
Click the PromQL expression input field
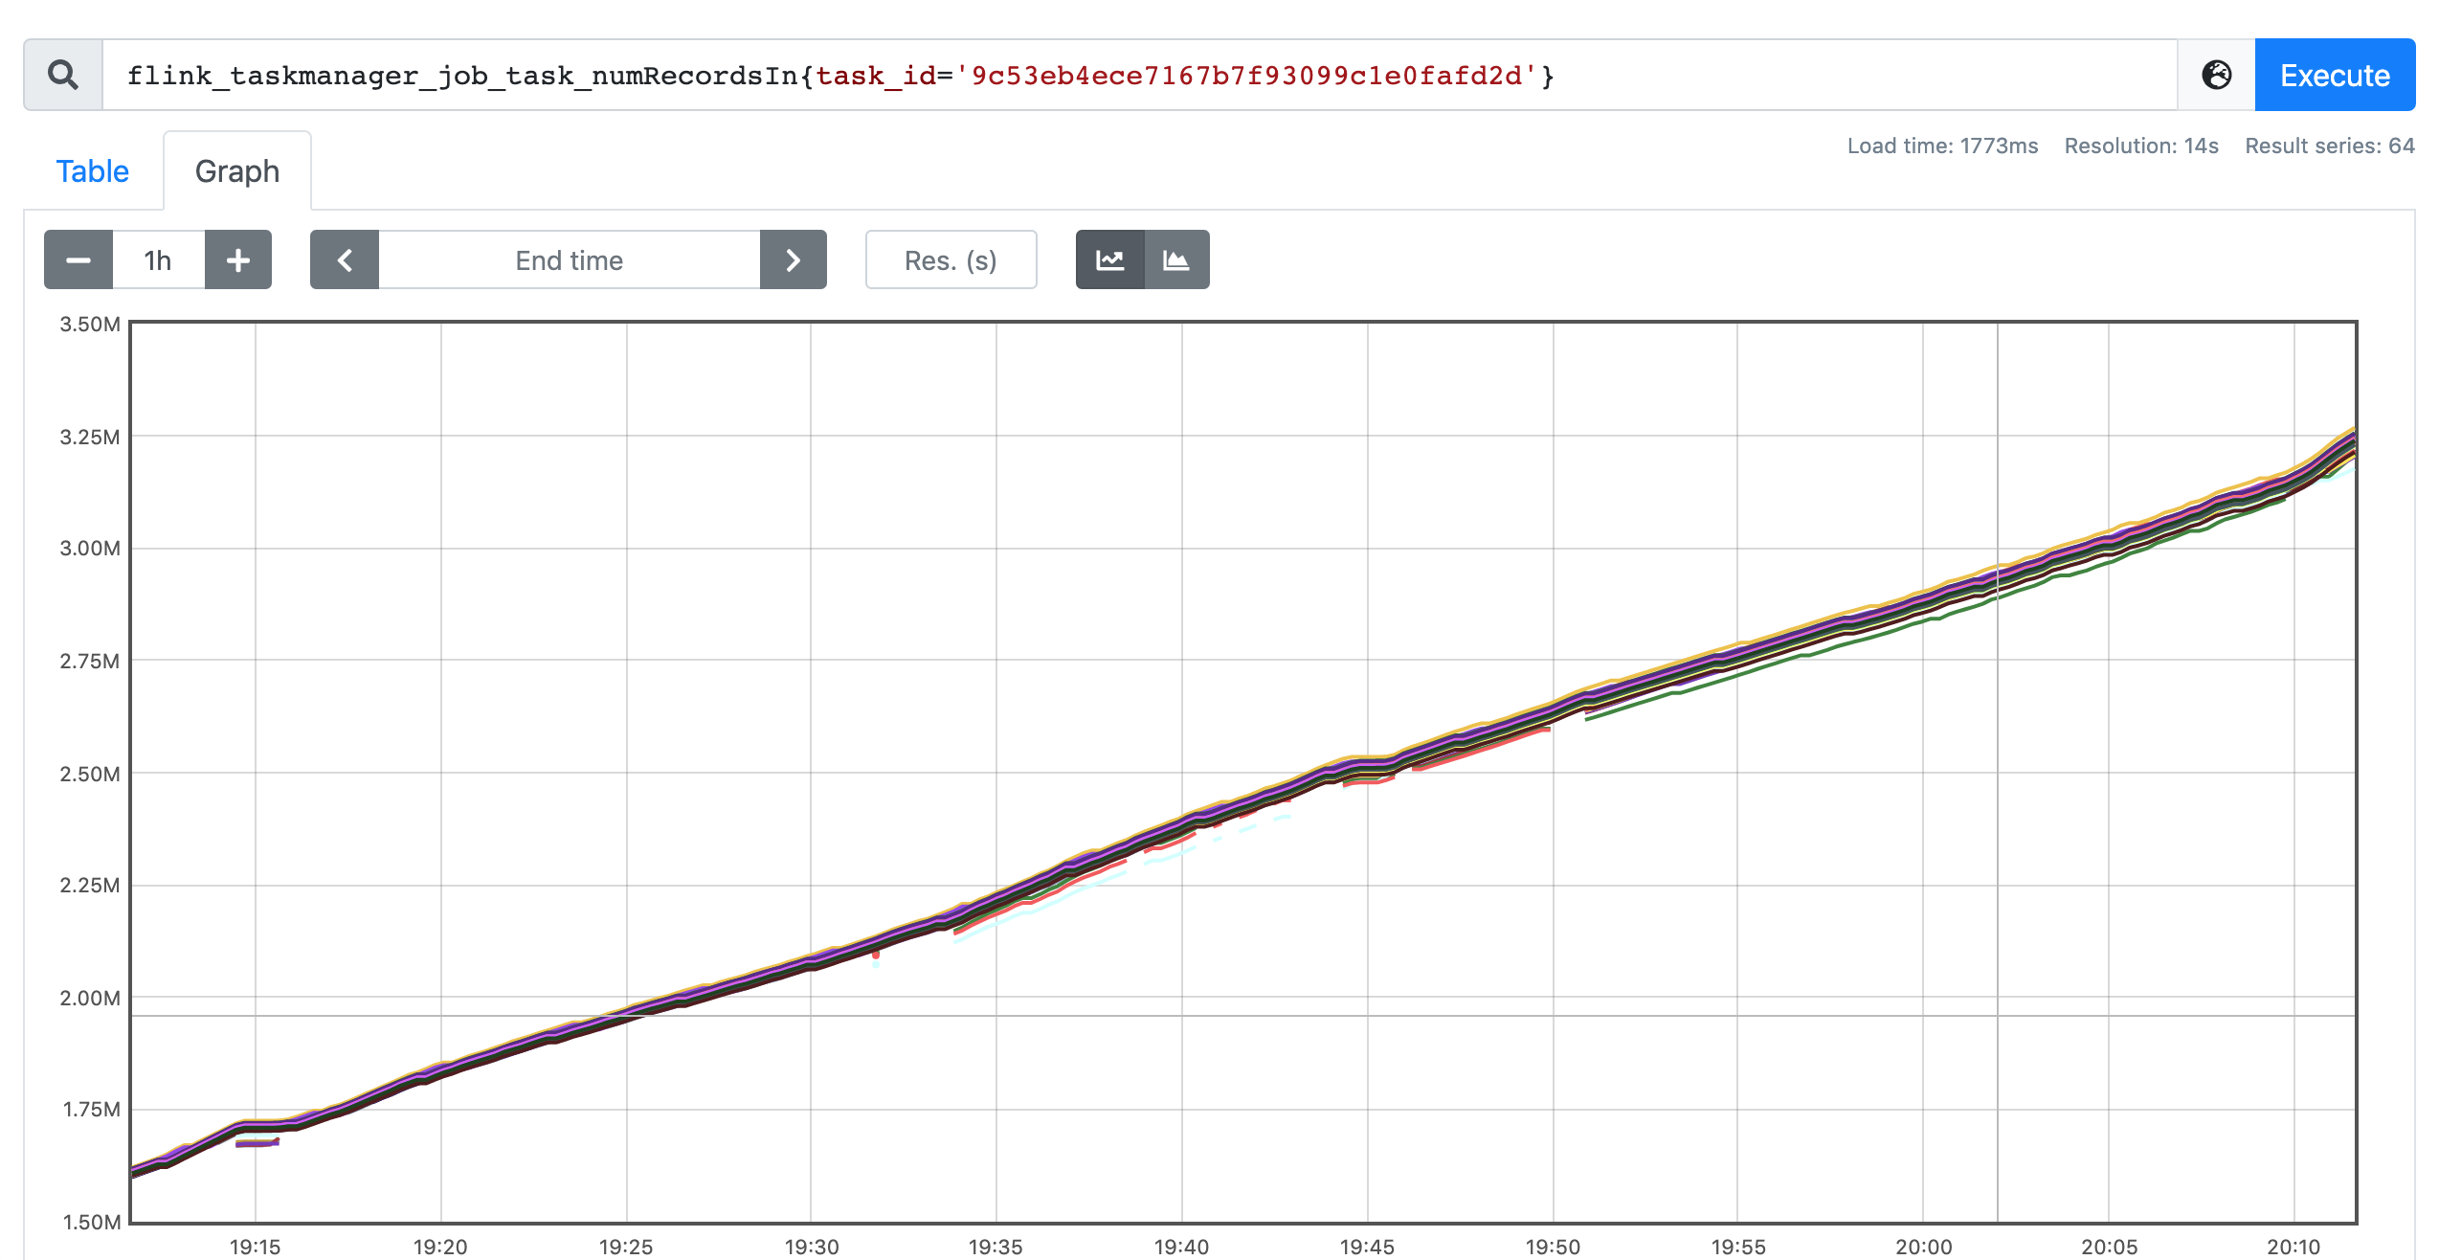[x=1139, y=75]
